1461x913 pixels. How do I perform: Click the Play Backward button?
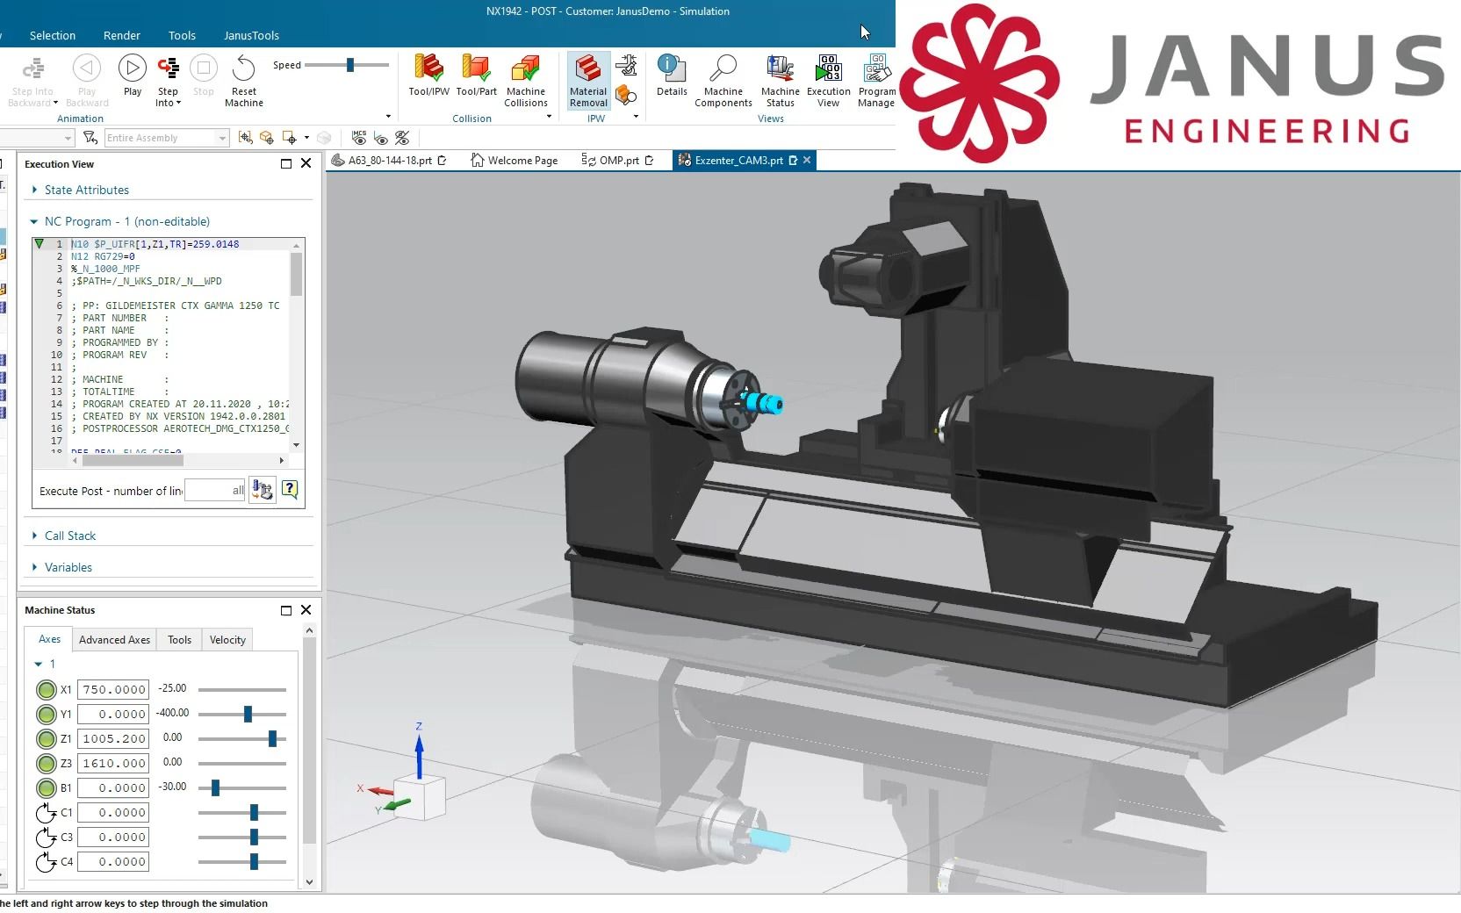86,81
